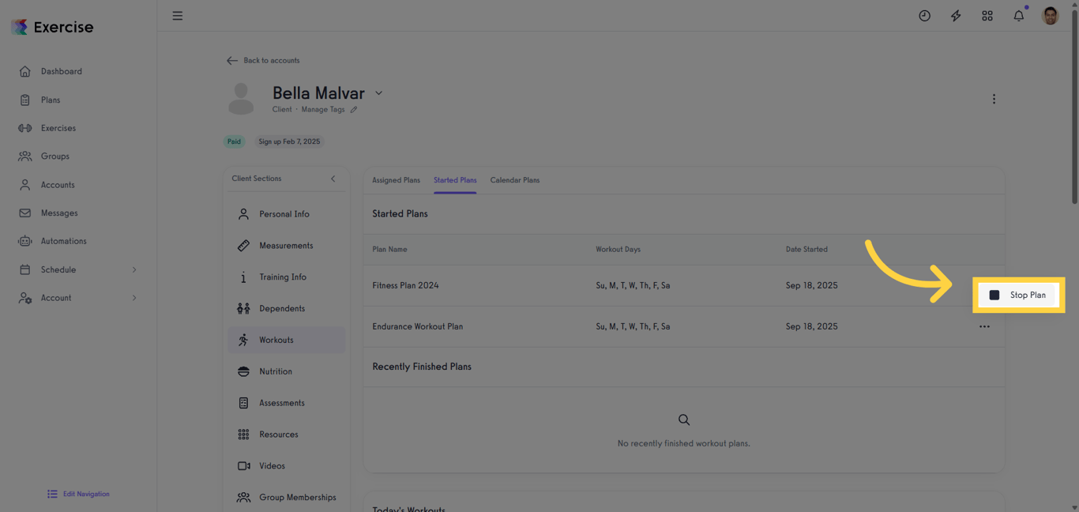The height and width of the screenshot is (512, 1079).
Task: Open the lightning bolt quick actions icon
Action: click(956, 16)
